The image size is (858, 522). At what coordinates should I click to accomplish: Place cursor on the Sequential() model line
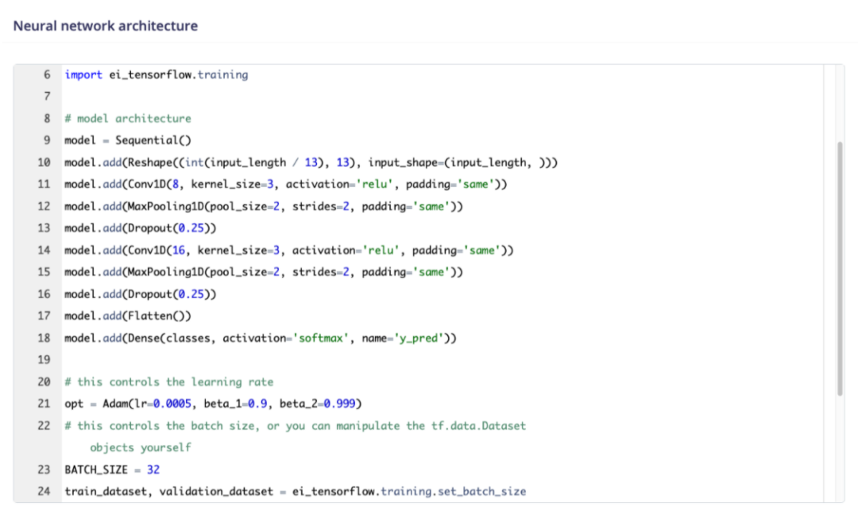pos(128,141)
